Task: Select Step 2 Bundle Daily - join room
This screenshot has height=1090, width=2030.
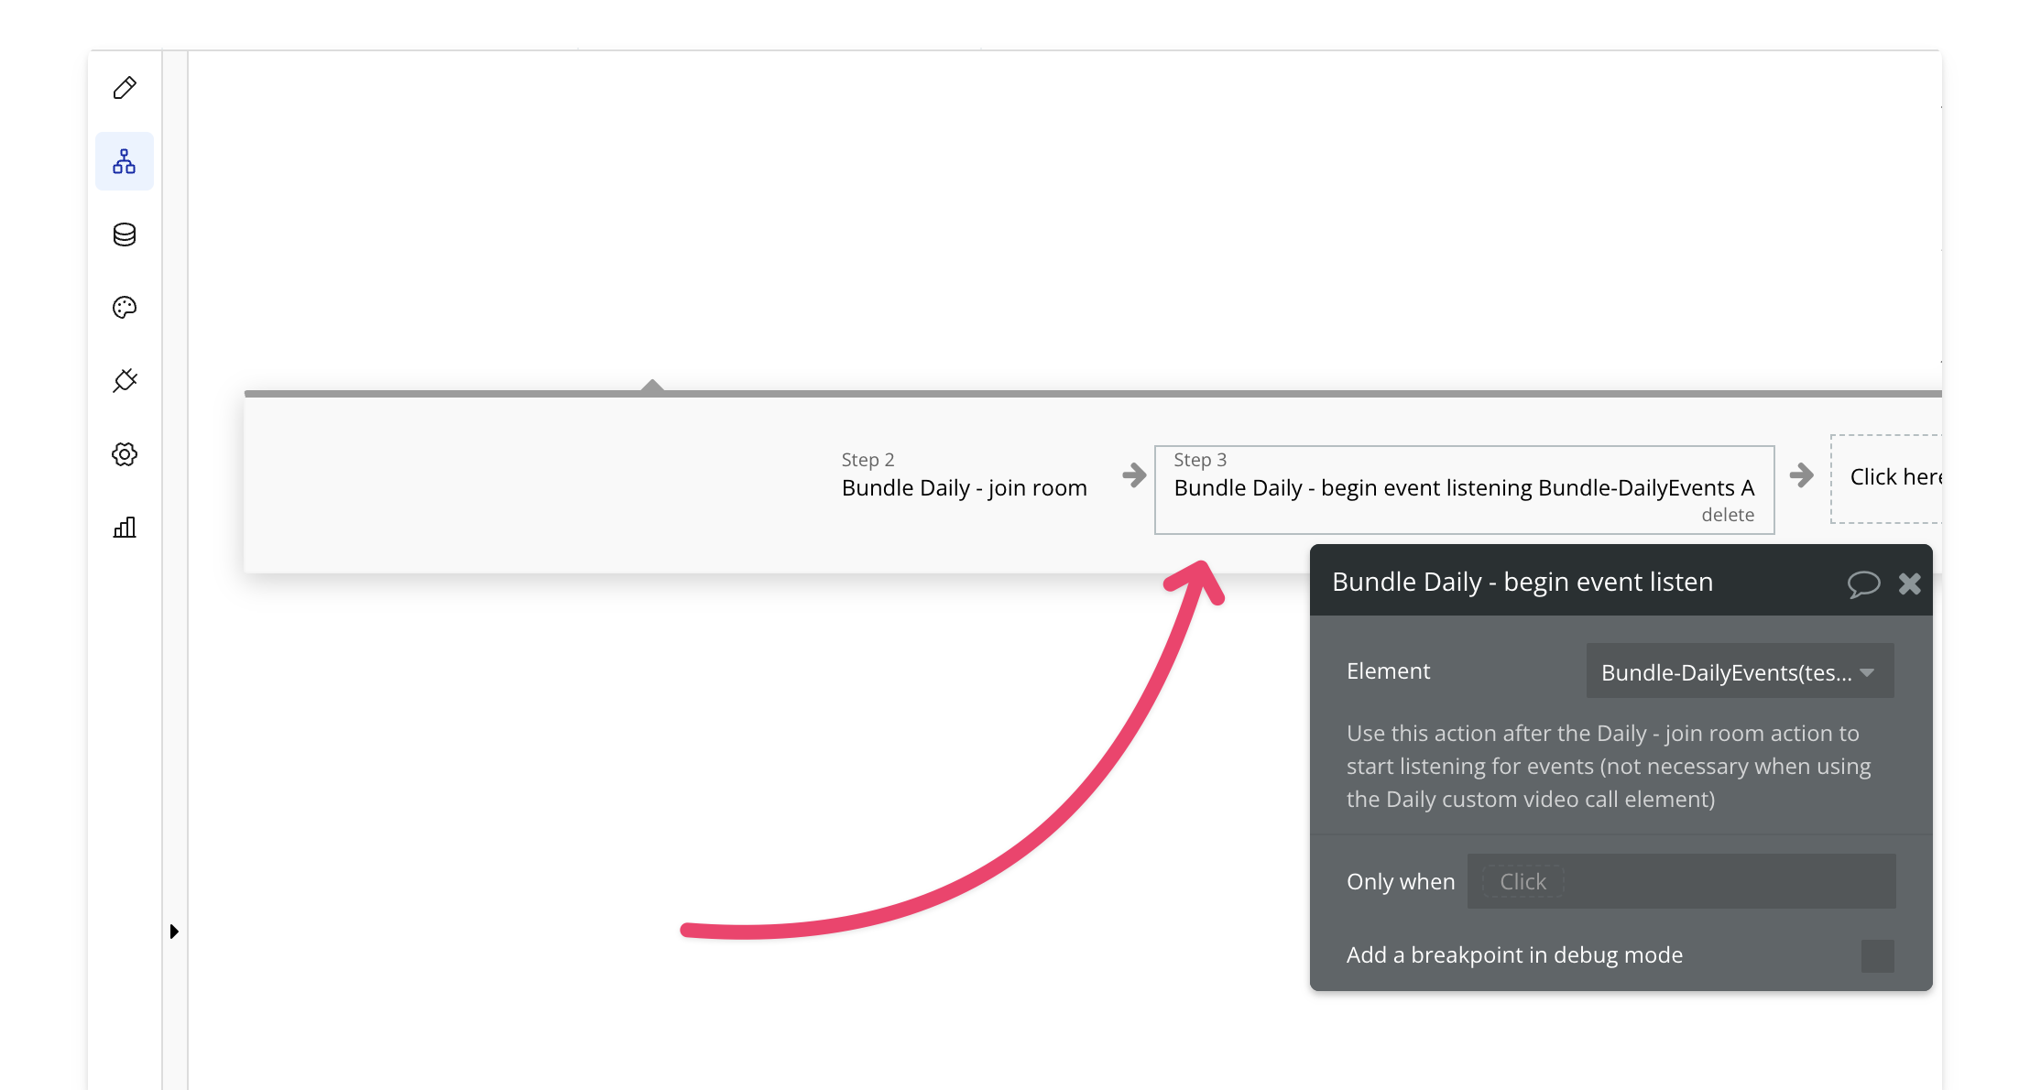Action: coord(964,475)
